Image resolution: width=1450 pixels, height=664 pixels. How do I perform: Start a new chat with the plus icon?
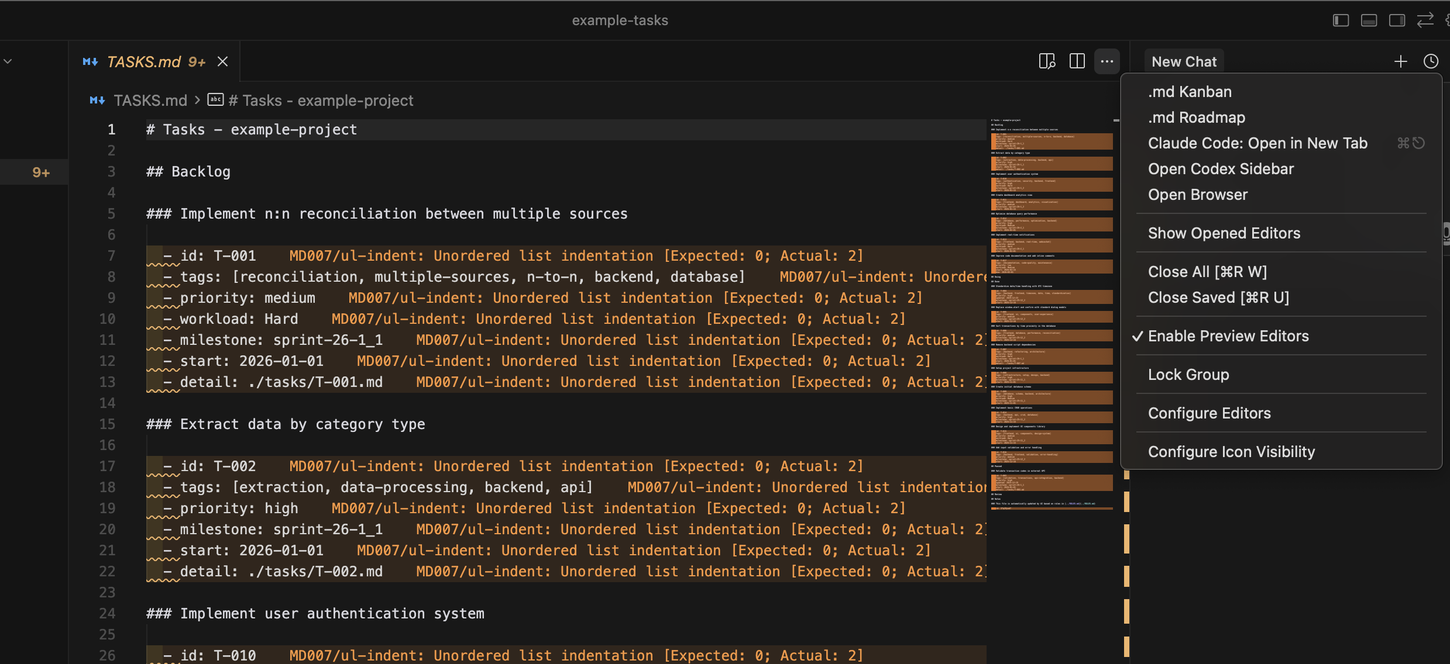coord(1401,61)
